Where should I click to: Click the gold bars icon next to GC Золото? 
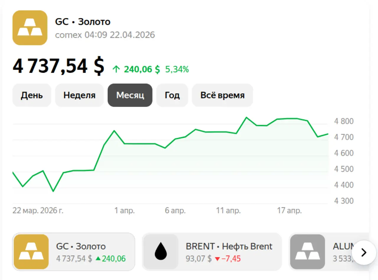point(30,27)
